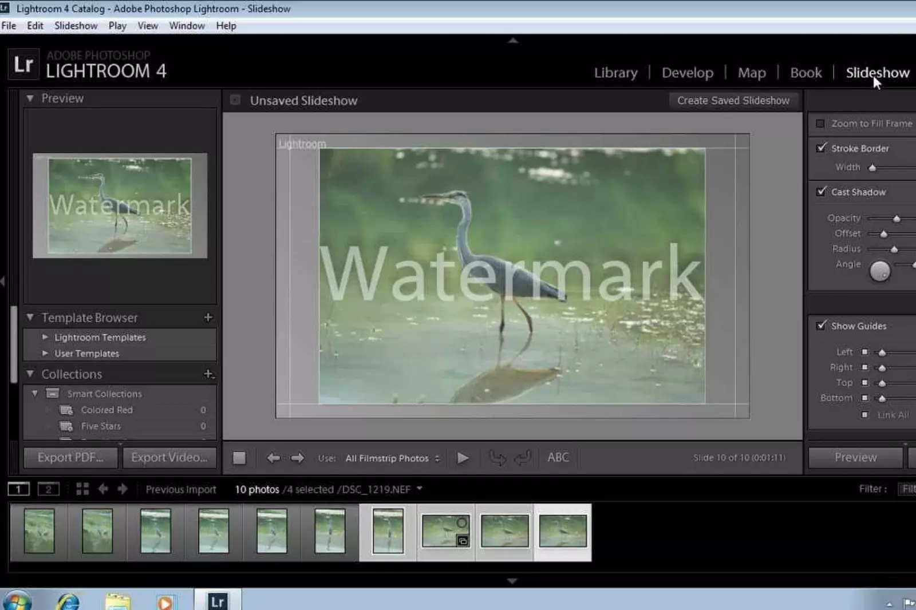Screen dimensions: 916x610
Task: Click the Five Stars smart collection icon
Action: [x=66, y=426]
